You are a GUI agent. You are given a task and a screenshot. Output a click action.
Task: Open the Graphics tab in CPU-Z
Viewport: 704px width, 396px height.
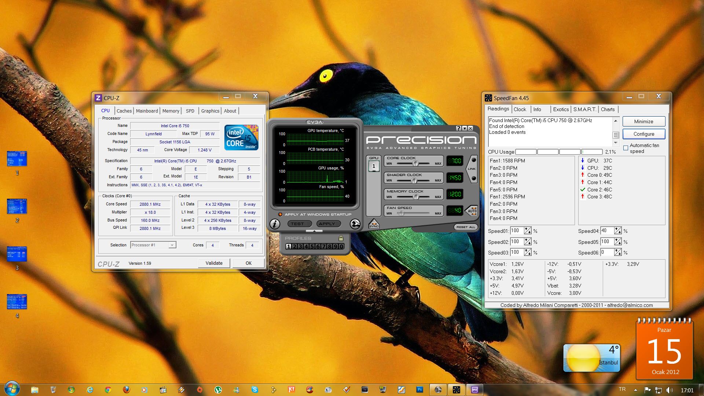[x=210, y=111]
